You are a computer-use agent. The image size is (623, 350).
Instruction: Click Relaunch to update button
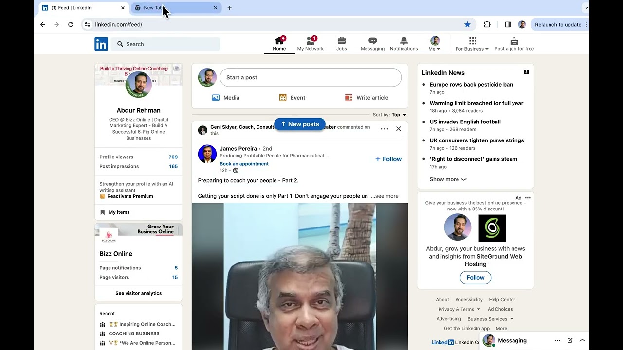tap(558, 24)
